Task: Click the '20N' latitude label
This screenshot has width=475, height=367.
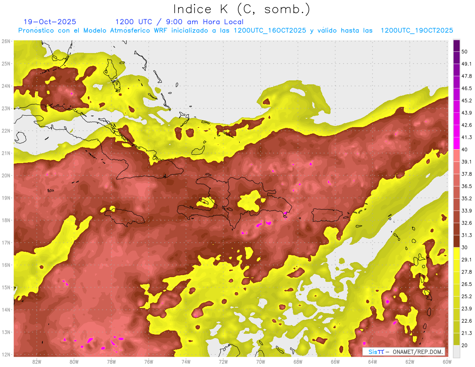Action: (x=6, y=175)
